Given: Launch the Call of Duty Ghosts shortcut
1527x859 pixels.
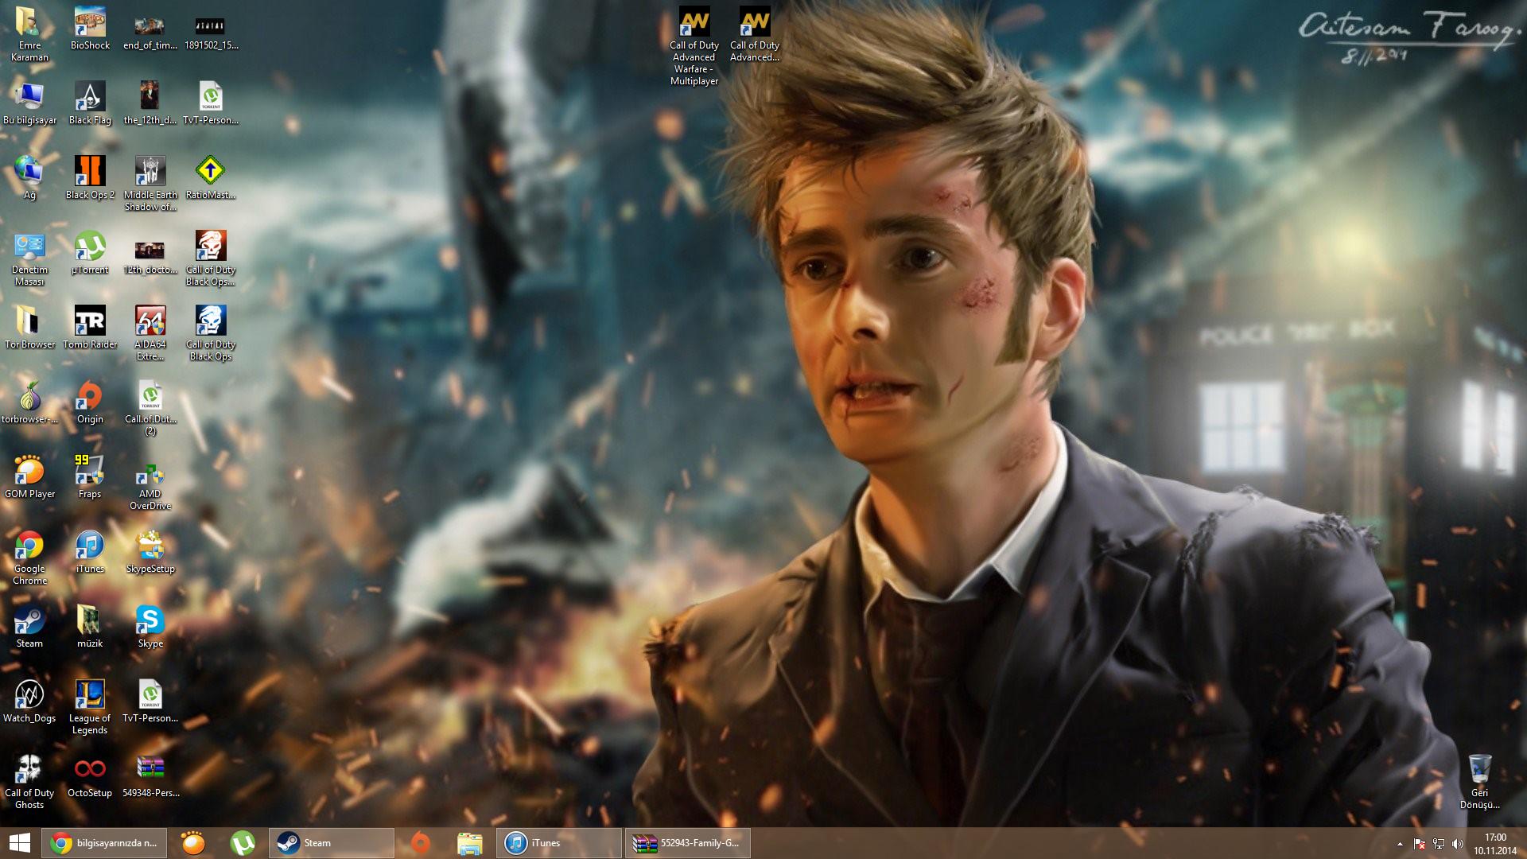Looking at the screenshot, I should tap(29, 781).
